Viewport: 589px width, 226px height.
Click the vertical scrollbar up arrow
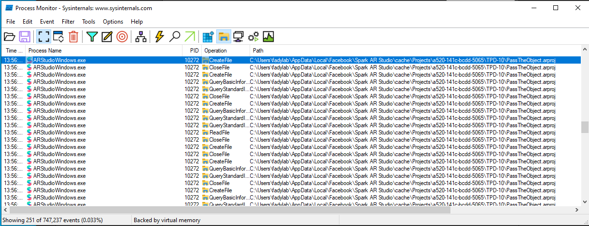pyautogui.click(x=584, y=50)
